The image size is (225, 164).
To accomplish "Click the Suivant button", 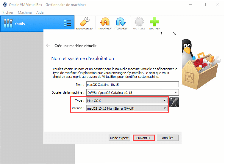I will point(143,138).
